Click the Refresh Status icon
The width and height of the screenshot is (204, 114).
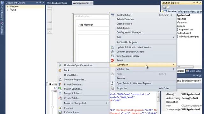[x=60, y=112]
